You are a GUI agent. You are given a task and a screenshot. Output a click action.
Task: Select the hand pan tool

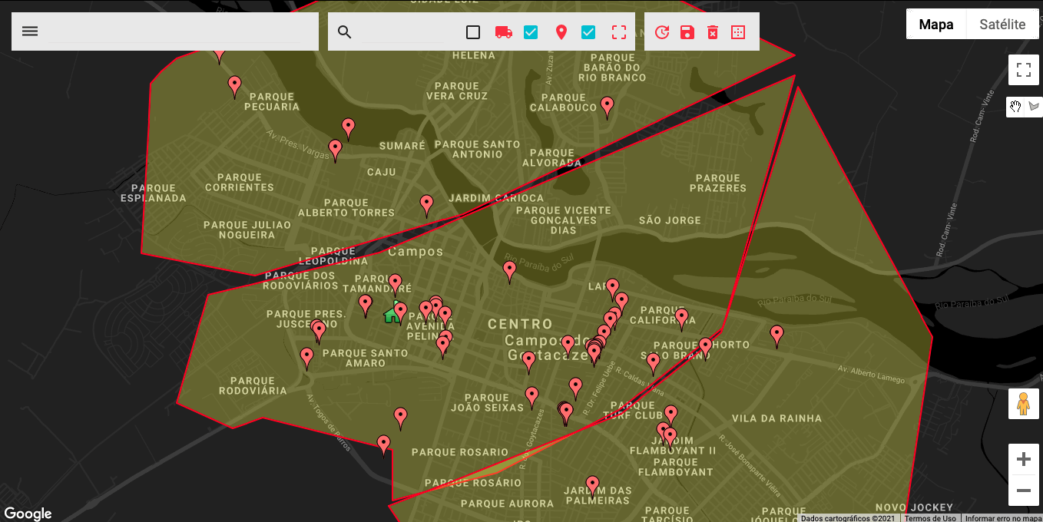pos(1015,107)
